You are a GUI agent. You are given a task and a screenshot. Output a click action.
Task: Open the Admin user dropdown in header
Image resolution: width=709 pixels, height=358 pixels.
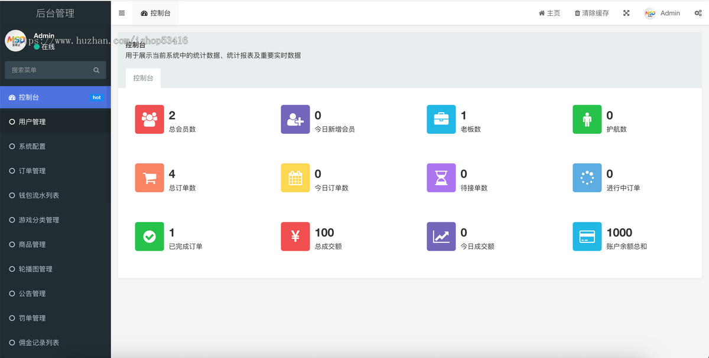662,13
